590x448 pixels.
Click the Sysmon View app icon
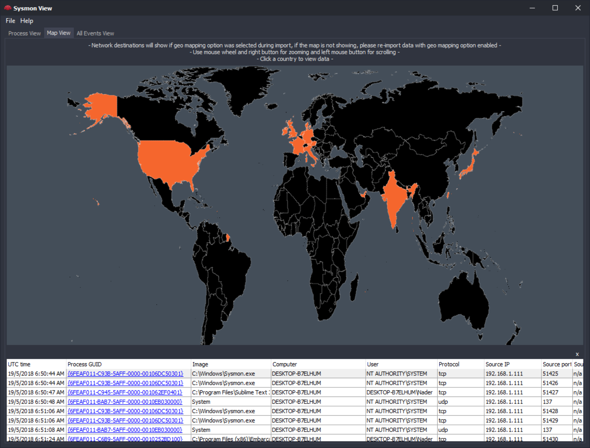point(7,8)
